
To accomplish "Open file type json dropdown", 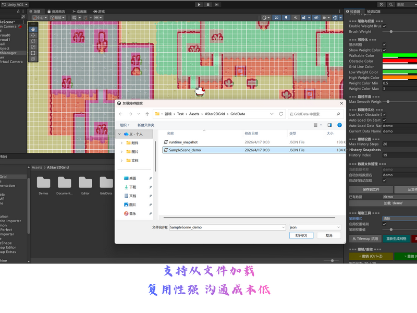I will tap(315, 227).
